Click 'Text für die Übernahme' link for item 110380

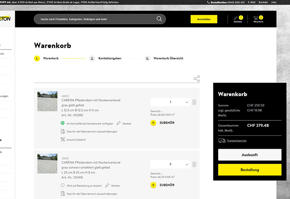point(92,132)
